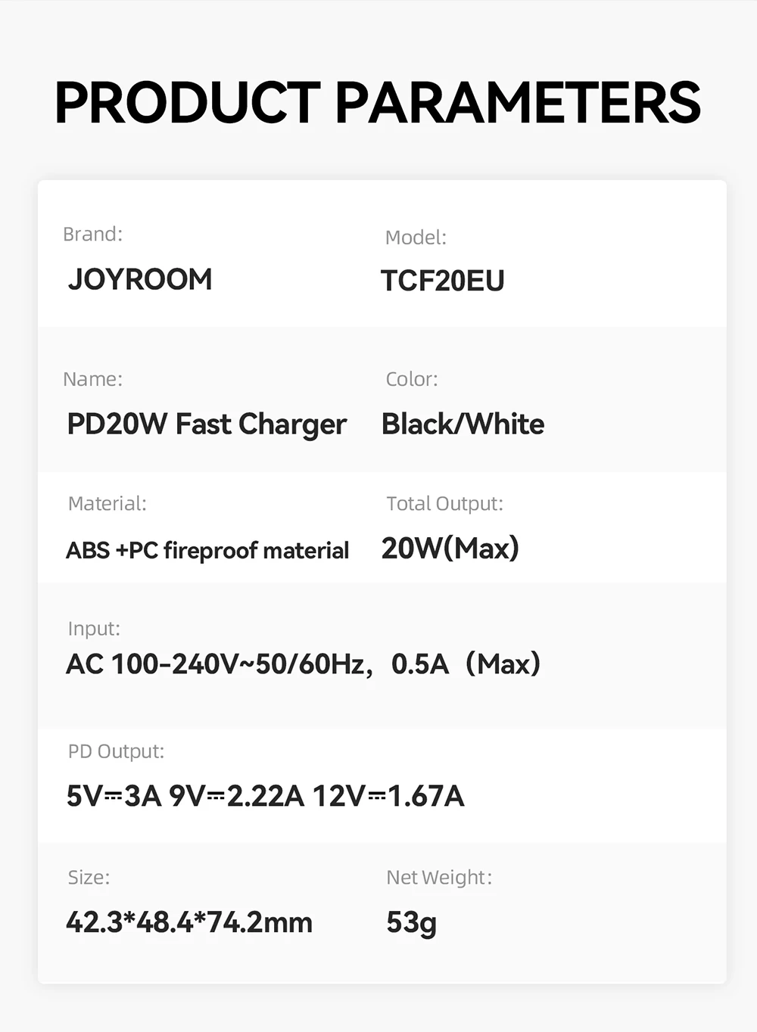Select the 20W(Max) total output value

point(450,549)
